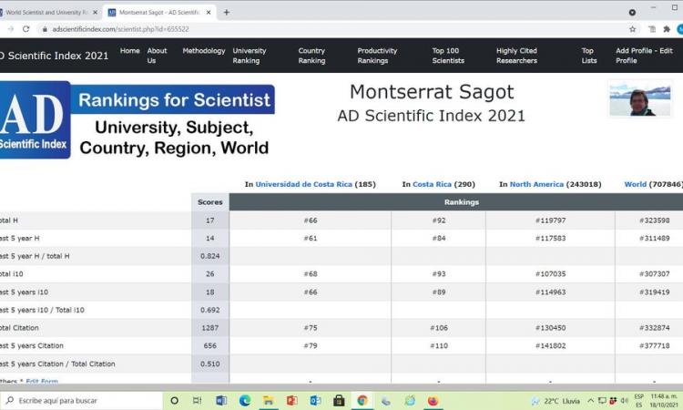The image size is (683, 410).
Task: Click the forward navigation arrow
Action: tap(11, 29)
